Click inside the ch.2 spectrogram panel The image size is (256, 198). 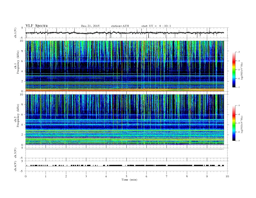(124, 119)
